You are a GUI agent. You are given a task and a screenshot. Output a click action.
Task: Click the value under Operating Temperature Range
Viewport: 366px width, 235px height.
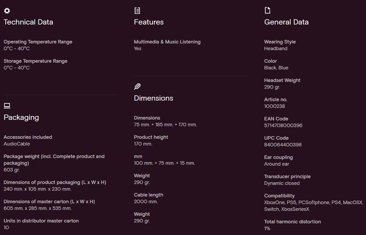17,48
